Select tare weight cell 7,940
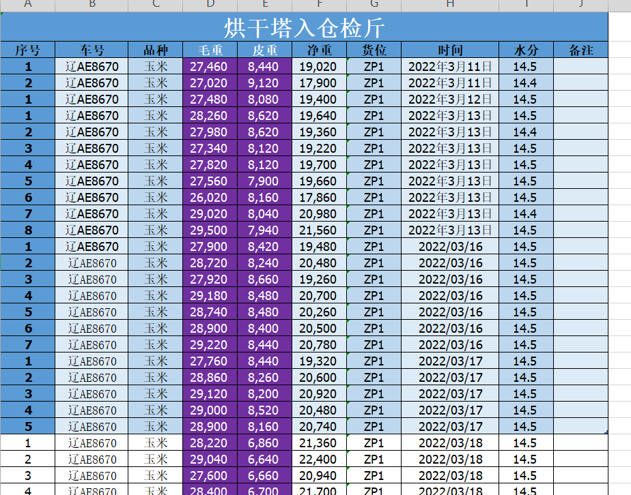631x495 pixels. [265, 230]
